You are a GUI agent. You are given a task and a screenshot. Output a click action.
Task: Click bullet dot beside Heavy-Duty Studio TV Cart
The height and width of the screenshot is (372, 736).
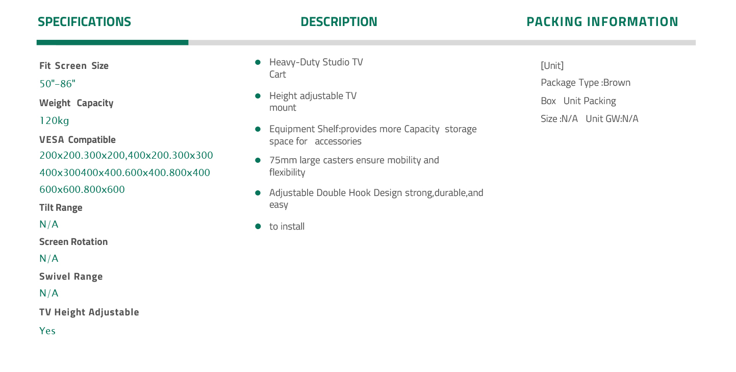click(x=258, y=62)
